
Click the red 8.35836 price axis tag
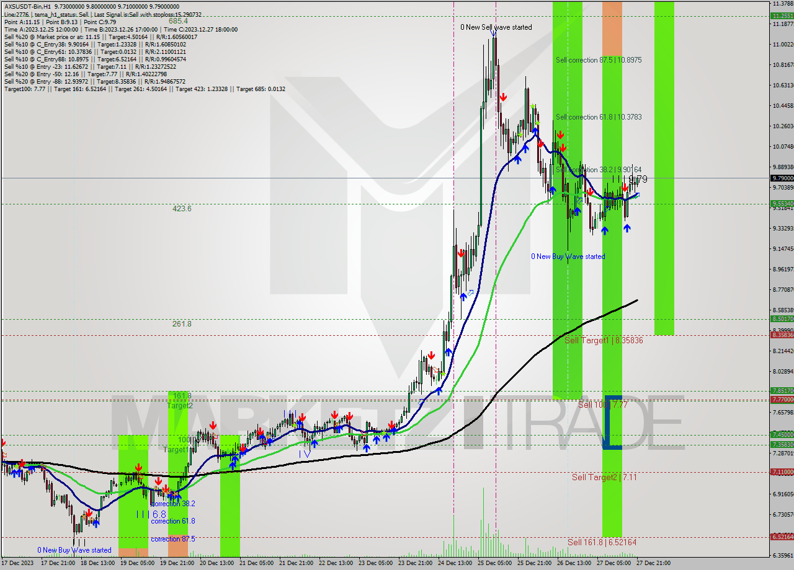[782, 335]
